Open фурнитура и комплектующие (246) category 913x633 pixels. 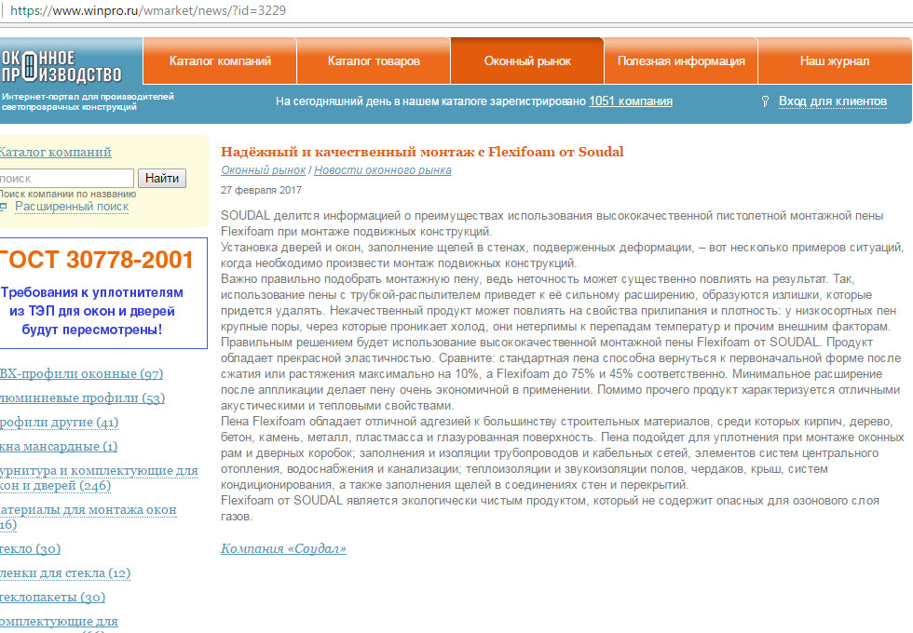coord(99,478)
